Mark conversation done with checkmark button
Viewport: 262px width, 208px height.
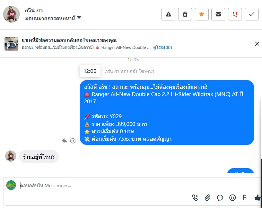pyautogui.click(x=252, y=14)
